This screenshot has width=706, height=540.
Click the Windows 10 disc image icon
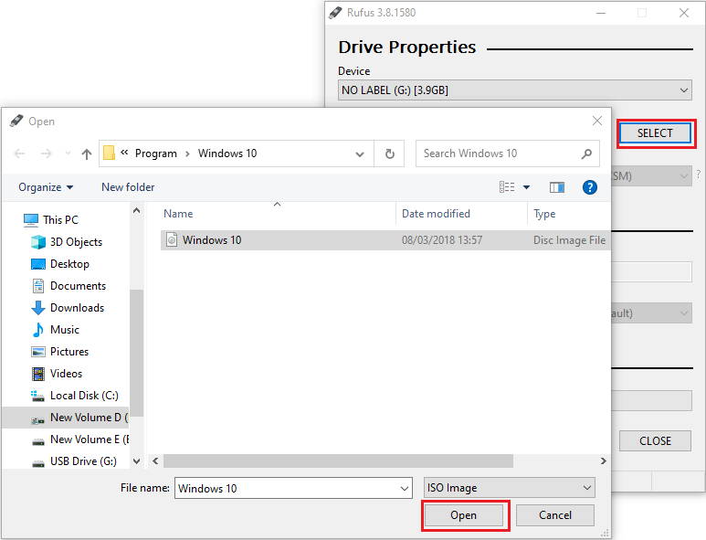pos(172,239)
